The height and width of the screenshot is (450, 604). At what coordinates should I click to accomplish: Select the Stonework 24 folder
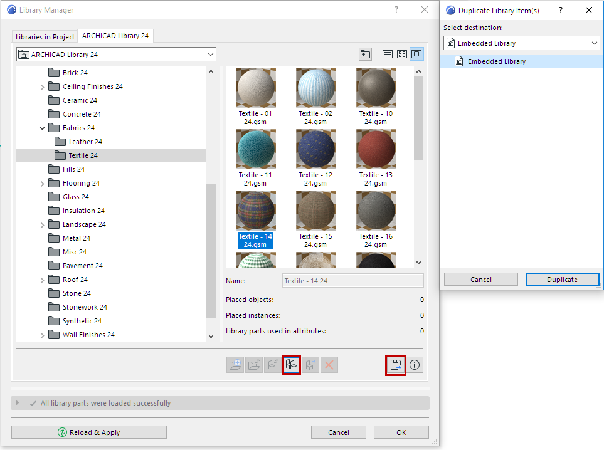pyautogui.click(x=78, y=308)
